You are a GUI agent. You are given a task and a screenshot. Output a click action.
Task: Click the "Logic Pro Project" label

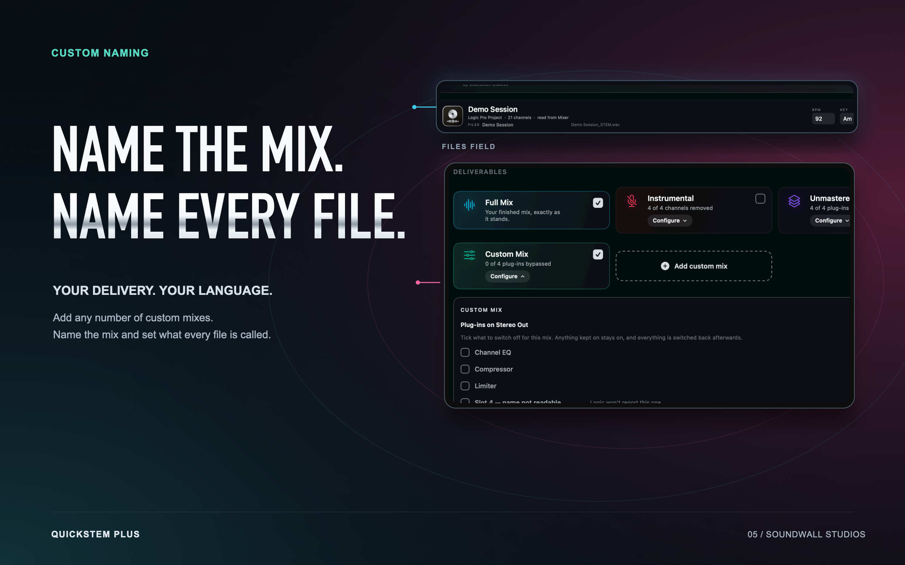tap(484, 118)
